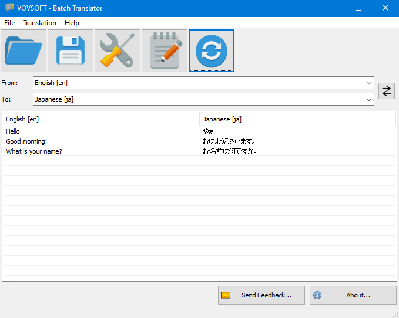Image resolution: width=399 pixels, height=318 pixels.
Task: Select the 'お名前は何ですか。' translation cell
Action: point(299,151)
